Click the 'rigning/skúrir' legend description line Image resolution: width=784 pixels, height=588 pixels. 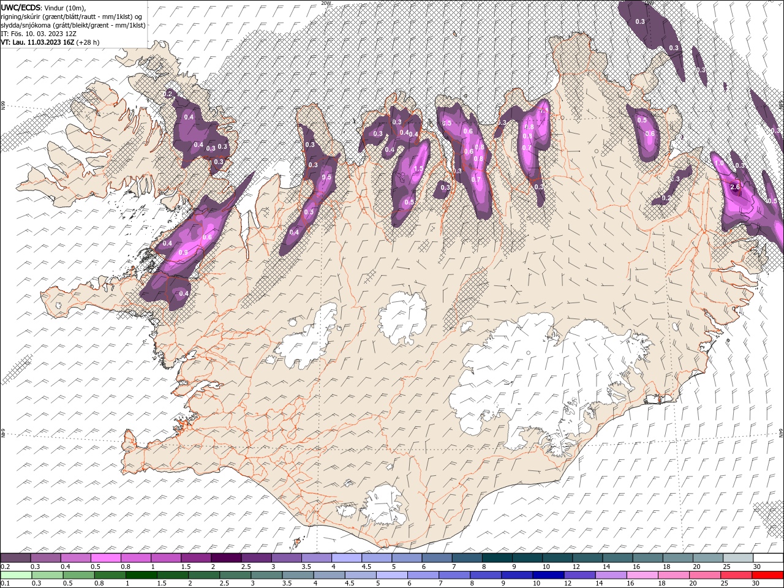tap(72, 17)
